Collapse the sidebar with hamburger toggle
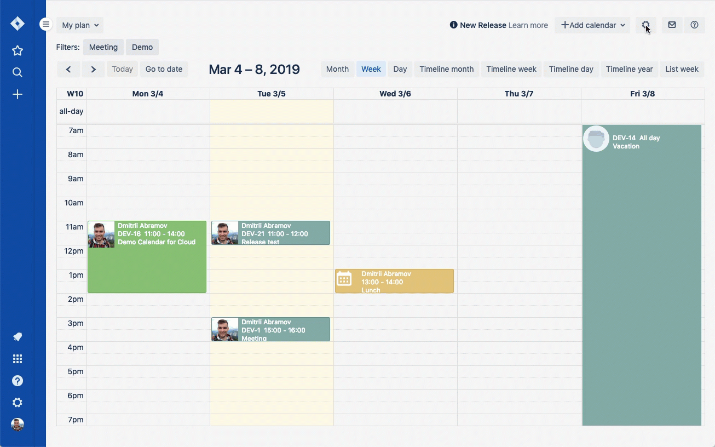This screenshot has height=447, width=715. tap(46, 25)
